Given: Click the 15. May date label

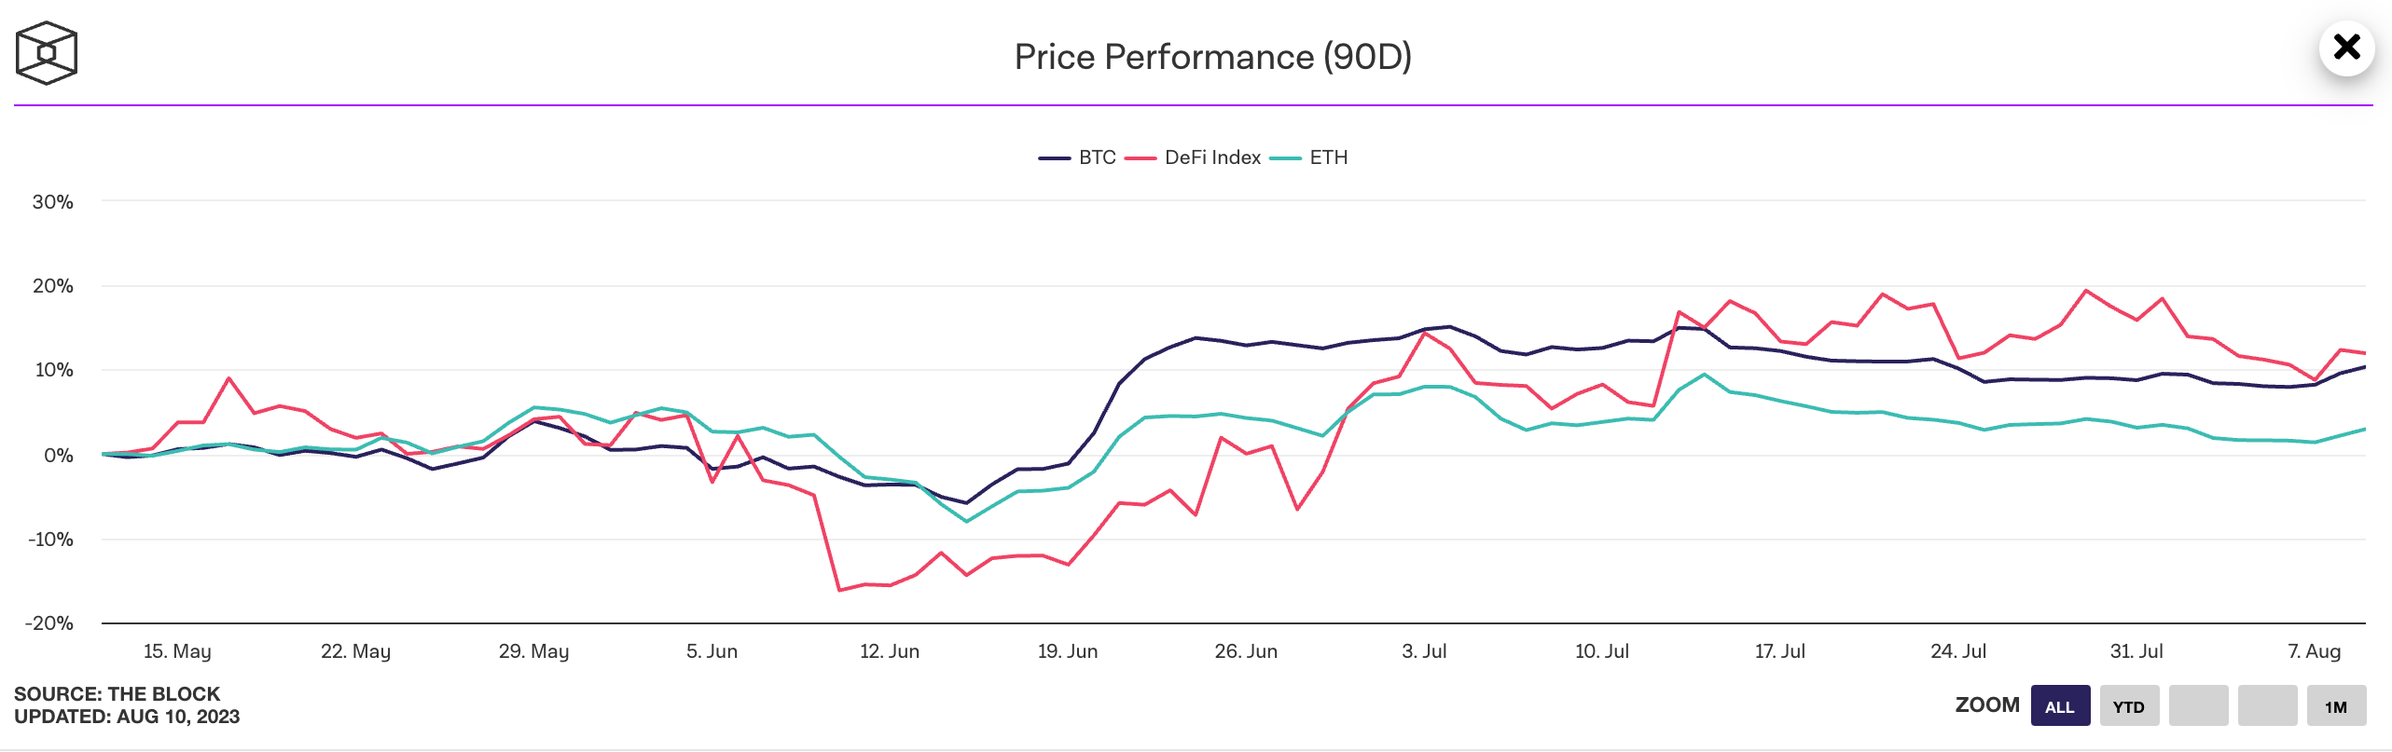Looking at the screenshot, I should [x=177, y=651].
